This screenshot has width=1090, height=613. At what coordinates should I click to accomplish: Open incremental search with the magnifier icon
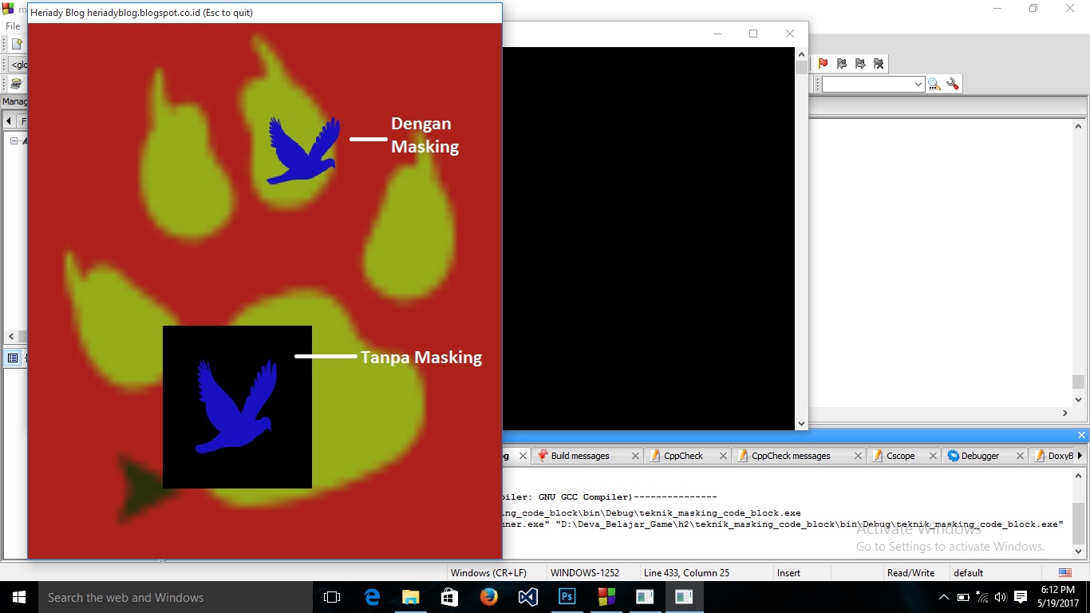click(x=934, y=84)
